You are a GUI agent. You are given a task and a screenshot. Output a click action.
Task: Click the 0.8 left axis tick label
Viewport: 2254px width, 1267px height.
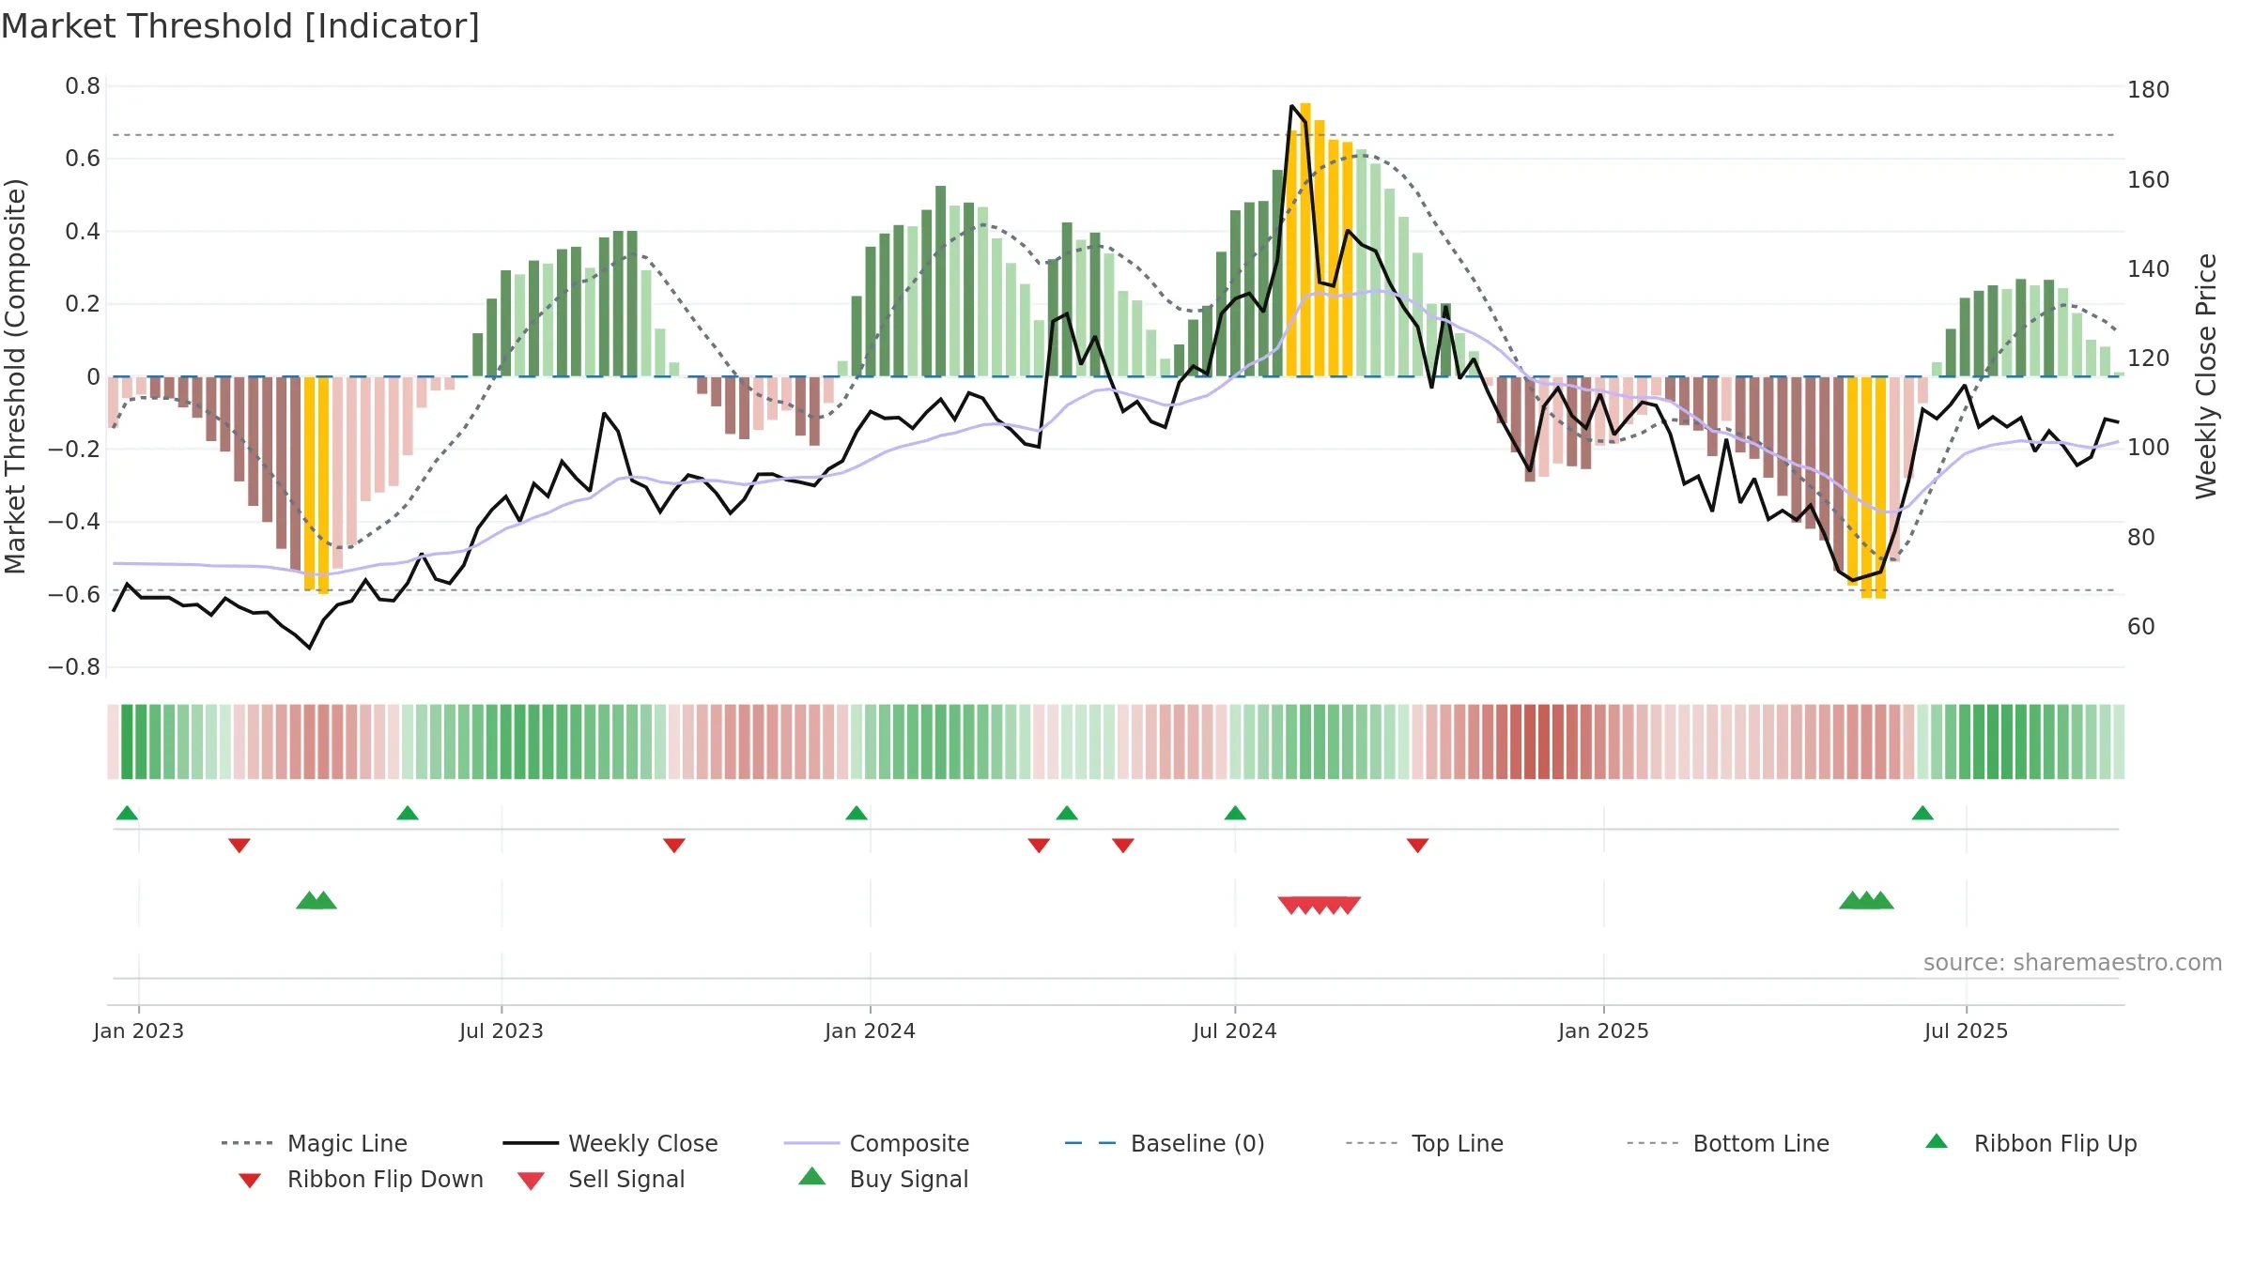tap(83, 86)
